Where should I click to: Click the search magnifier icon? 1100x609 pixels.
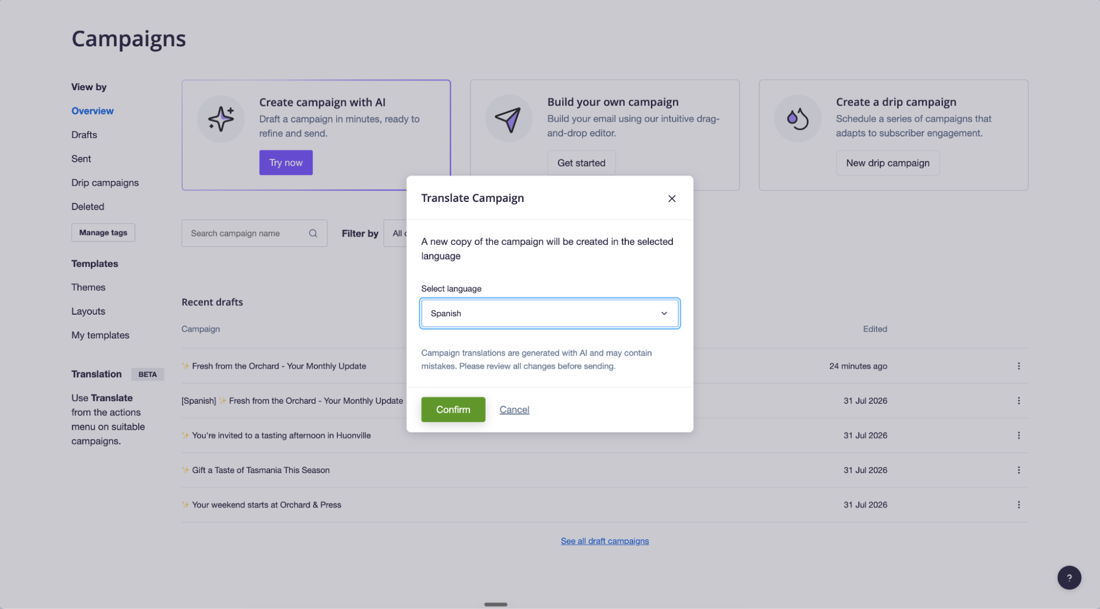pos(313,233)
